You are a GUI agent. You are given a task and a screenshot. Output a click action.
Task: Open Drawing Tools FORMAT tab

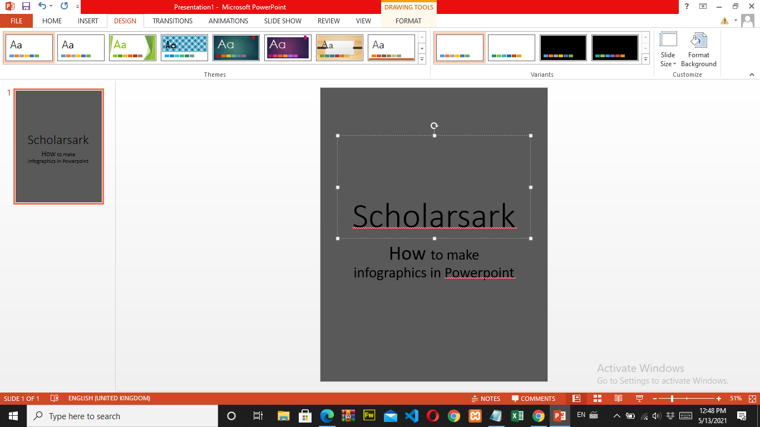[408, 21]
